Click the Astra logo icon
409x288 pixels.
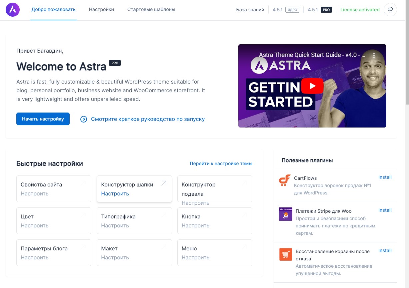pyautogui.click(x=13, y=10)
